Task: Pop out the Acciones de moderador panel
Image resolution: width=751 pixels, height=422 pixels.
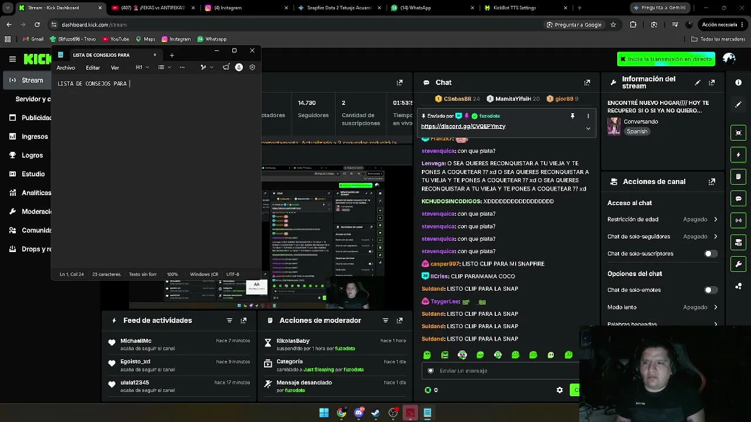Action: (x=400, y=321)
